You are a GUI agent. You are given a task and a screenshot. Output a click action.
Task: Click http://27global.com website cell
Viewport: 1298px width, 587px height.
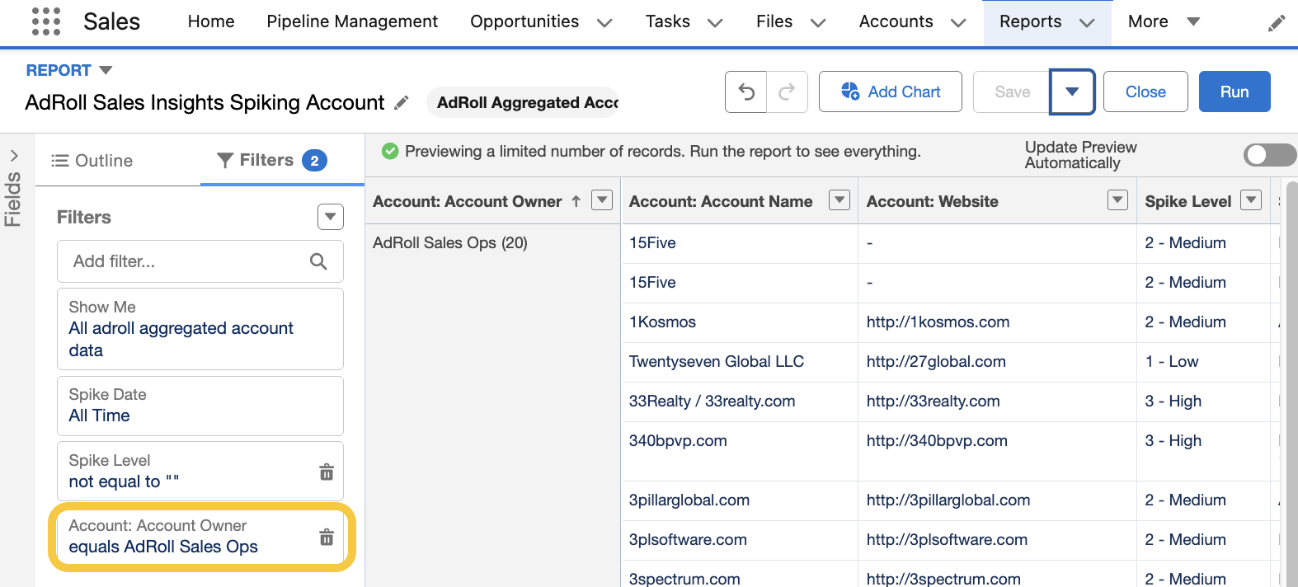click(996, 362)
